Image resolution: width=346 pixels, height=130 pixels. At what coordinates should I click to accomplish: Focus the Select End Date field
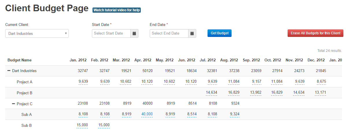169,33
